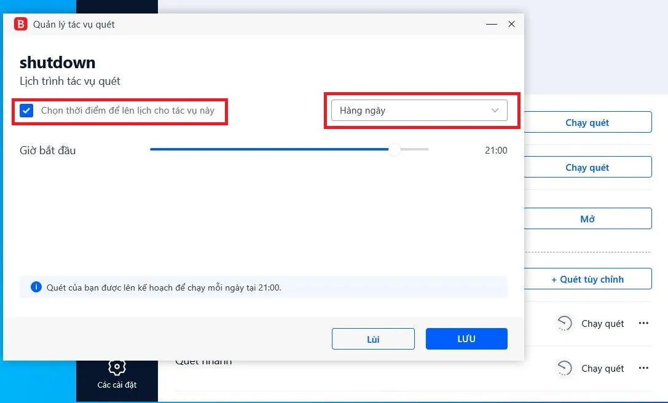Screen dimensions: 668x403
Task: Close the Quản lý tác vụ quét dialog
Action: [512, 25]
